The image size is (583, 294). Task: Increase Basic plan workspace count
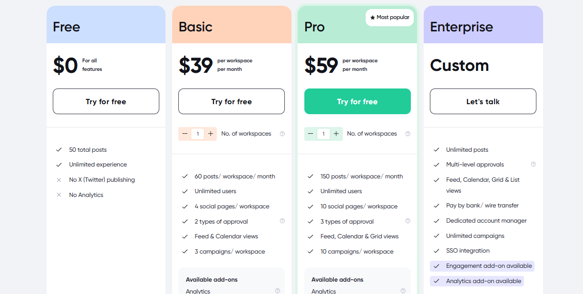211,134
